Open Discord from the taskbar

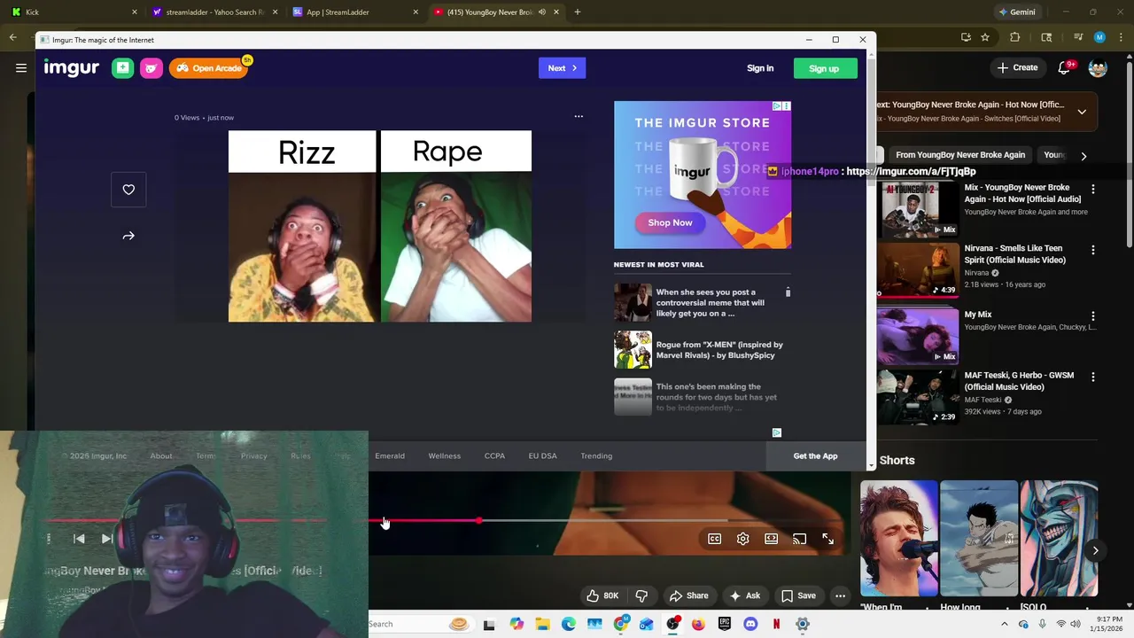(750, 624)
